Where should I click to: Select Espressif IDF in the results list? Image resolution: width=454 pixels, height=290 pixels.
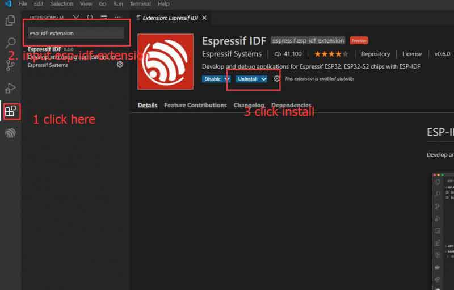click(75, 57)
